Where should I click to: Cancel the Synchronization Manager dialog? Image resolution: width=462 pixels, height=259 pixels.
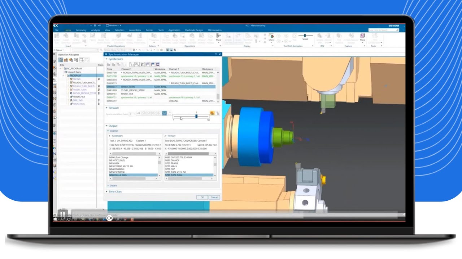(x=214, y=197)
